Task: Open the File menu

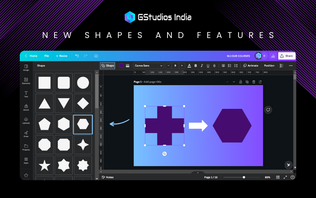Action: pos(47,56)
